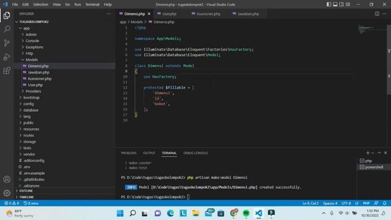Open the Terminal menu
This screenshot has width=391, height=220.
(x=92, y=4)
